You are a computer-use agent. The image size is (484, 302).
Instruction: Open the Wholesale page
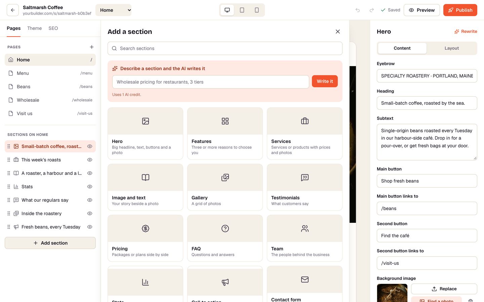50,100
